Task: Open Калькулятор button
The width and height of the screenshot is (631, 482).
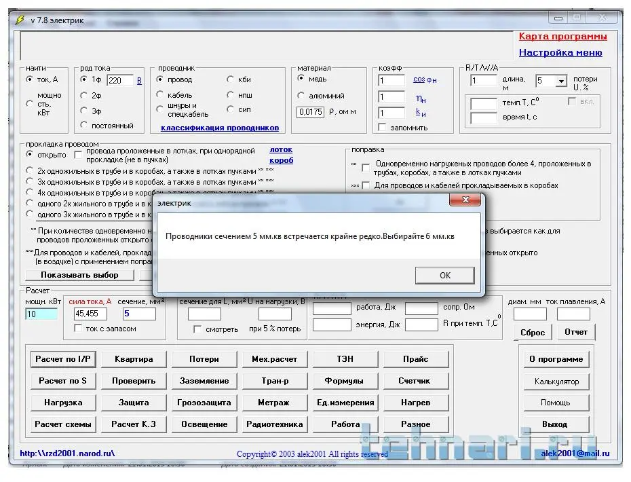Action: point(556,382)
